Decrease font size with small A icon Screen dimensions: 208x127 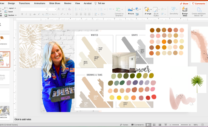pyautogui.click(x=63, y=9)
